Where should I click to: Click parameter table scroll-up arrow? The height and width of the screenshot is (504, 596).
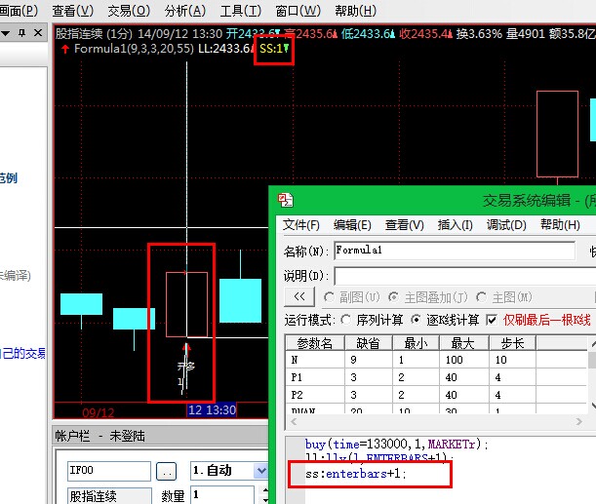[x=593, y=344]
